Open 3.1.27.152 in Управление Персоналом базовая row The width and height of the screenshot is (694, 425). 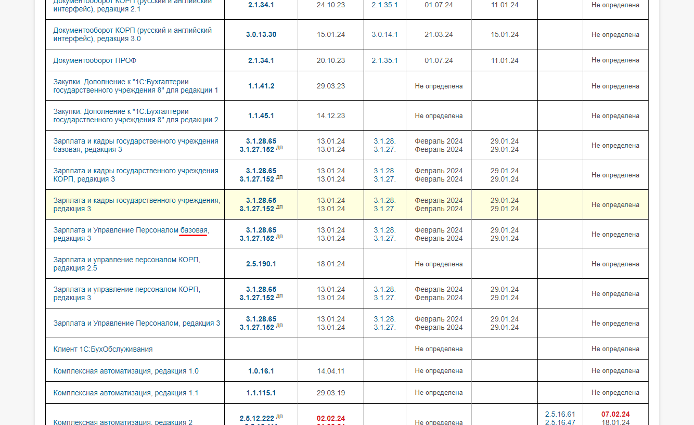pyautogui.click(x=257, y=238)
